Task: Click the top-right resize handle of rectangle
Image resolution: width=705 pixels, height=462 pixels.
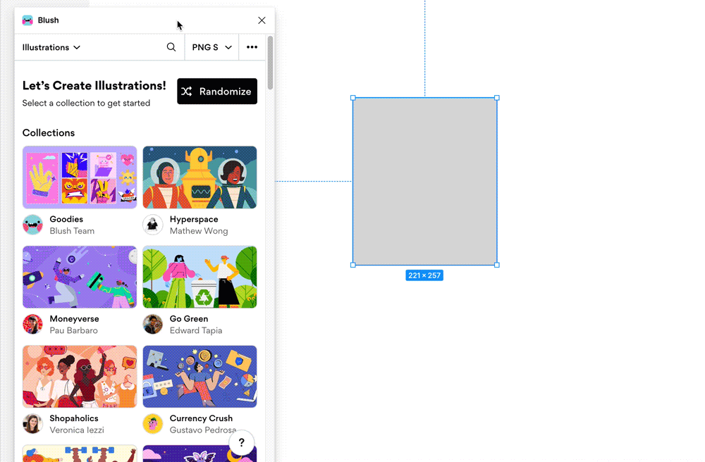Action: click(x=497, y=98)
